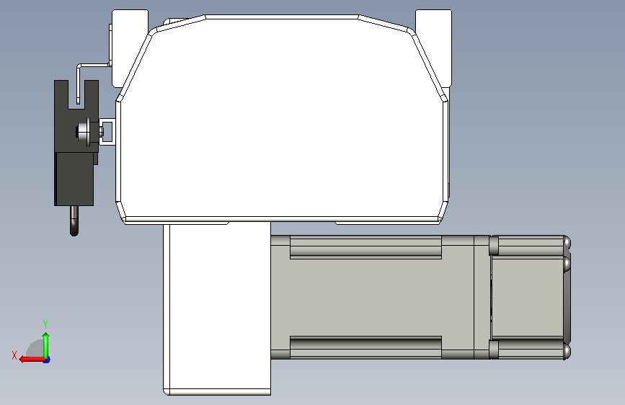
Task: Select the dark sensor's lower body block
Action: click(x=74, y=179)
